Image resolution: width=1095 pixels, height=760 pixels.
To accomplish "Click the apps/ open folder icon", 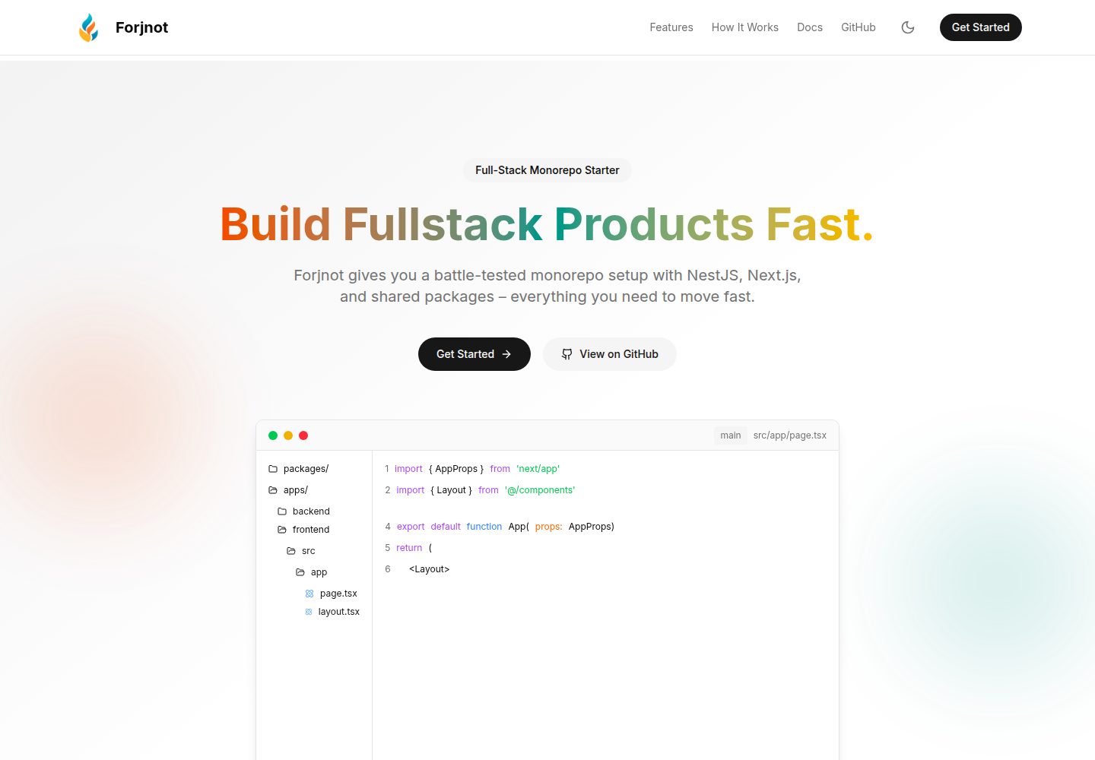I will click(x=273, y=490).
